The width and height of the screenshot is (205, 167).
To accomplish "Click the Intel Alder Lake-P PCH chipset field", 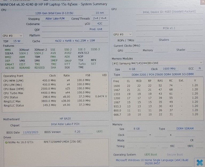I will coord(65,124).
